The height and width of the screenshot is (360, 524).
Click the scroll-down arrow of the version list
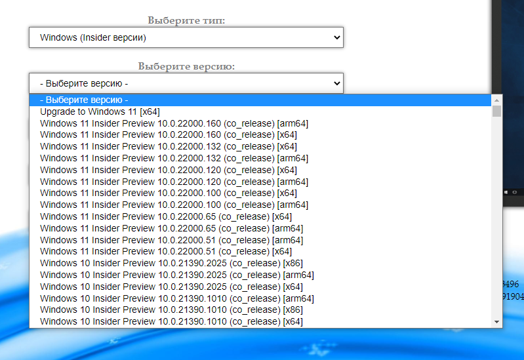pos(496,322)
